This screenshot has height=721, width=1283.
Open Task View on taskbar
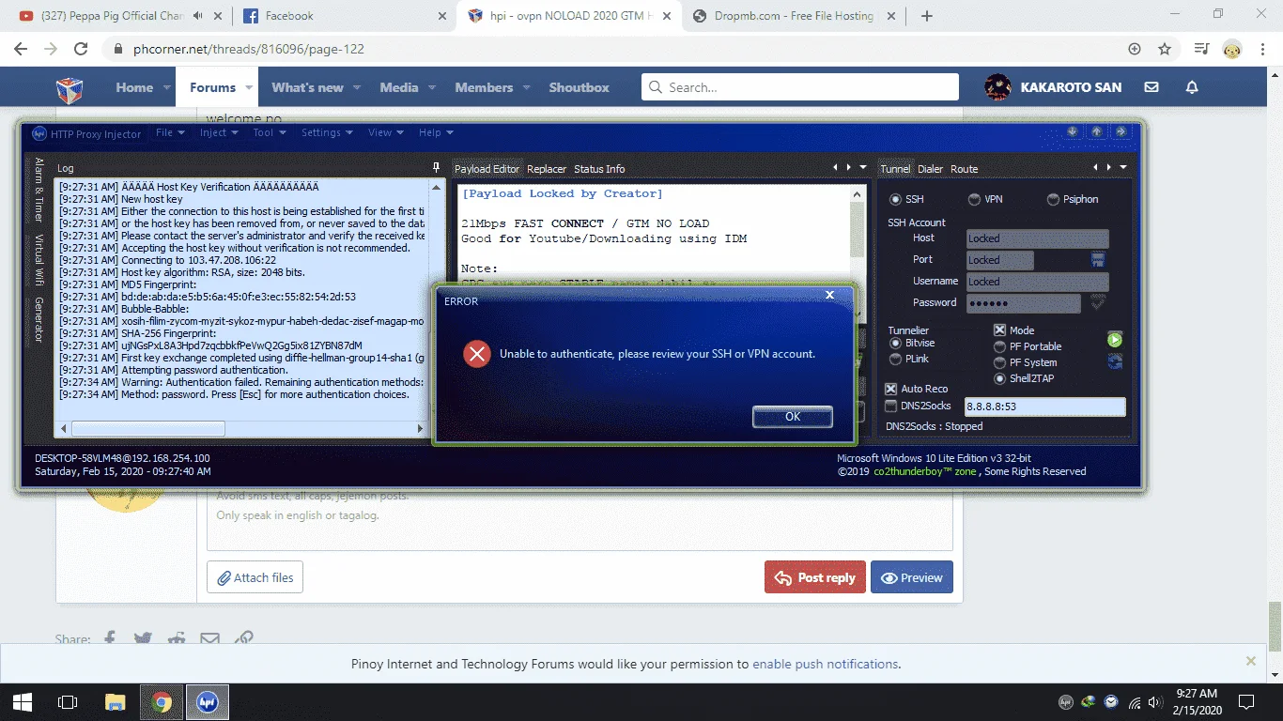68,701
